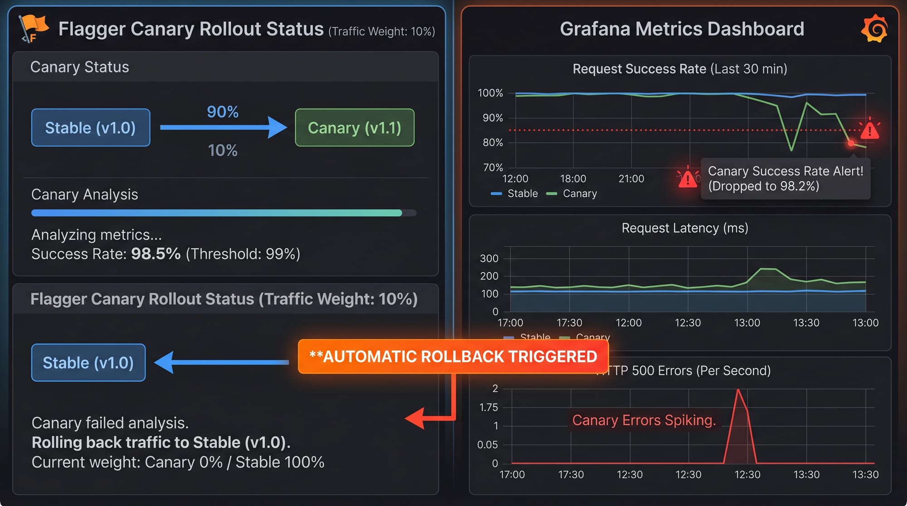The image size is (907, 506).
Task: Select the lower Flagger Rollout Status header
Action: tap(224, 299)
